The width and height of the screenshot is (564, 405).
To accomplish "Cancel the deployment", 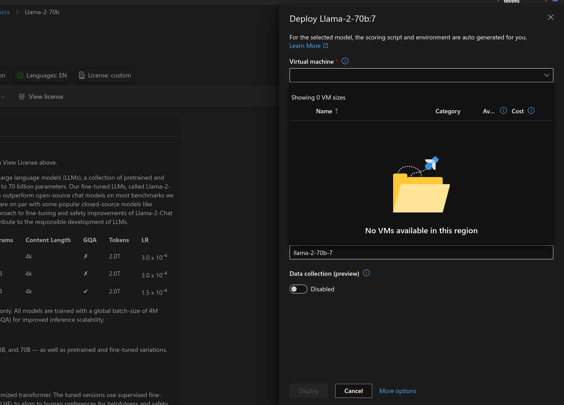I will (x=354, y=391).
